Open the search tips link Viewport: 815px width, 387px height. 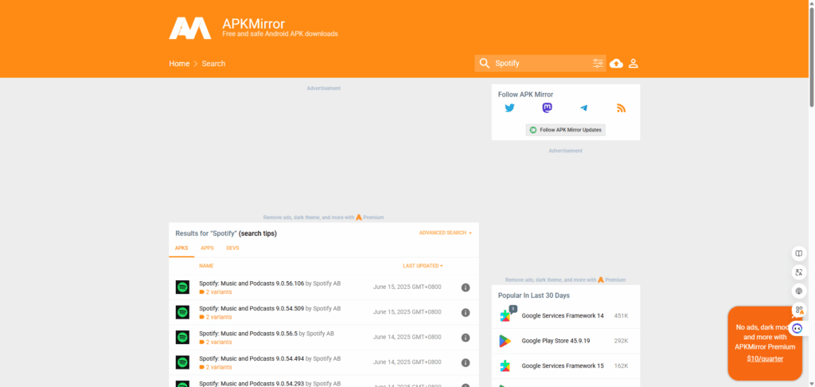258,233
